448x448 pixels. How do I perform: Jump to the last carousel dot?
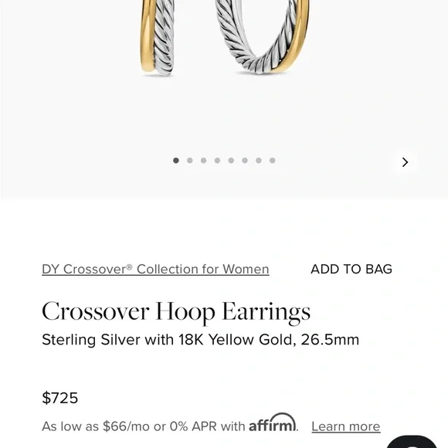coord(273,161)
